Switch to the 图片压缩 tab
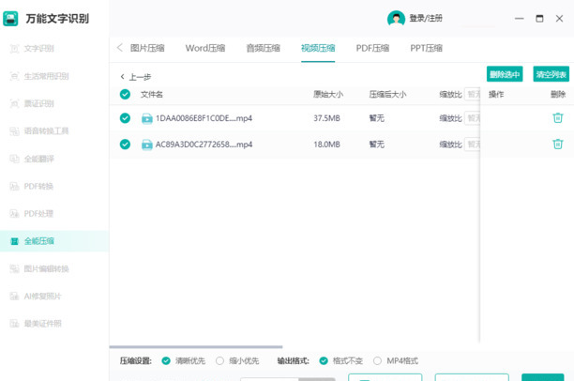The width and height of the screenshot is (574, 381). coord(147,48)
